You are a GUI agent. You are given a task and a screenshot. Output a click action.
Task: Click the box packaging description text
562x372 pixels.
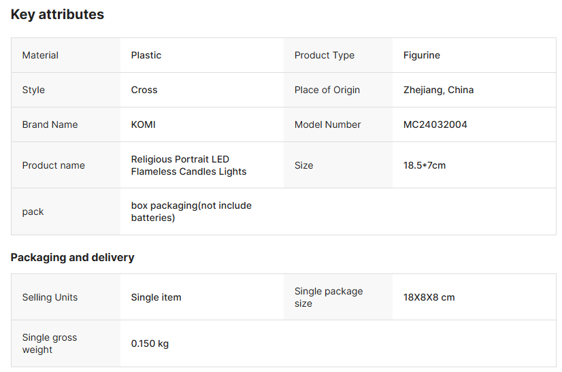[191, 212]
